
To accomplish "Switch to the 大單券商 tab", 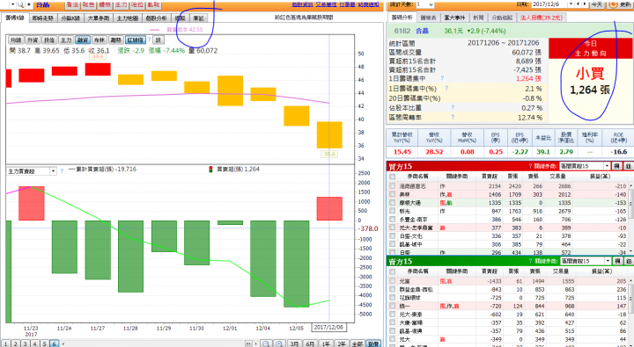I will coord(99,18).
